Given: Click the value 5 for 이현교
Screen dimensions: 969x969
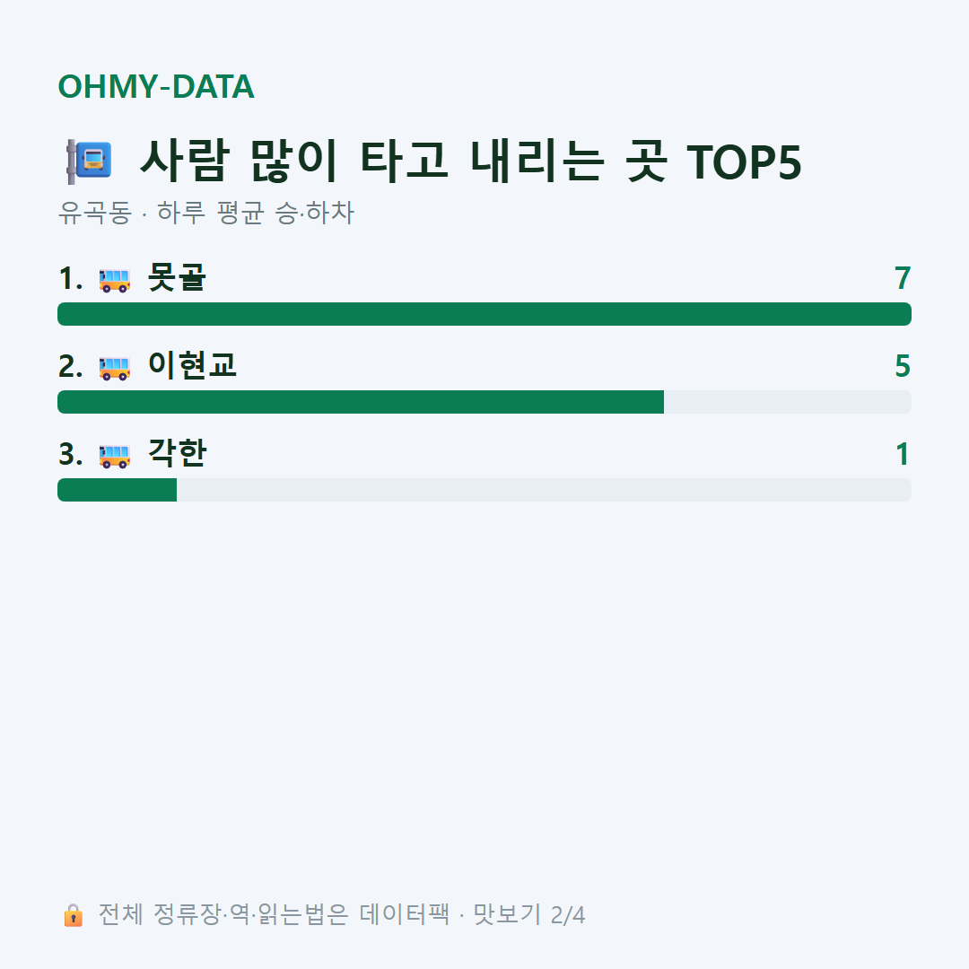Looking at the screenshot, I should [x=903, y=366].
